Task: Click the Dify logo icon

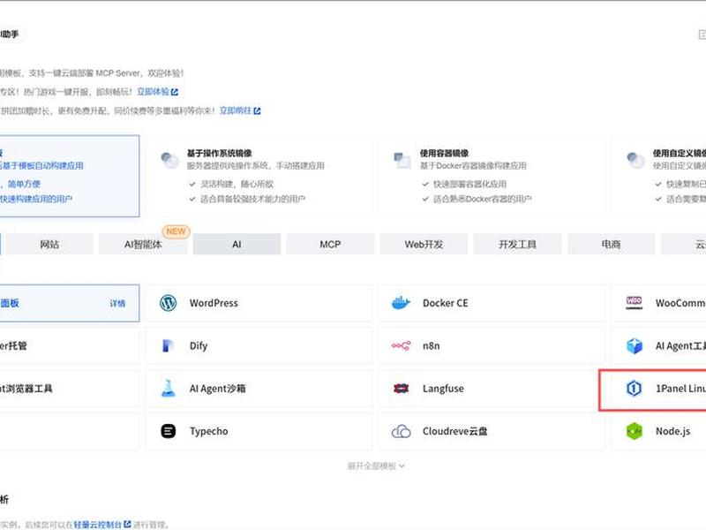Action: coord(168,345)
